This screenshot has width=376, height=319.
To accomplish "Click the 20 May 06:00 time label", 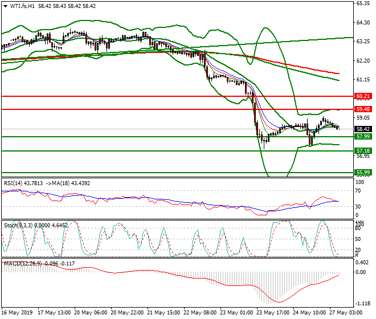I will click(x=91, y=313).
